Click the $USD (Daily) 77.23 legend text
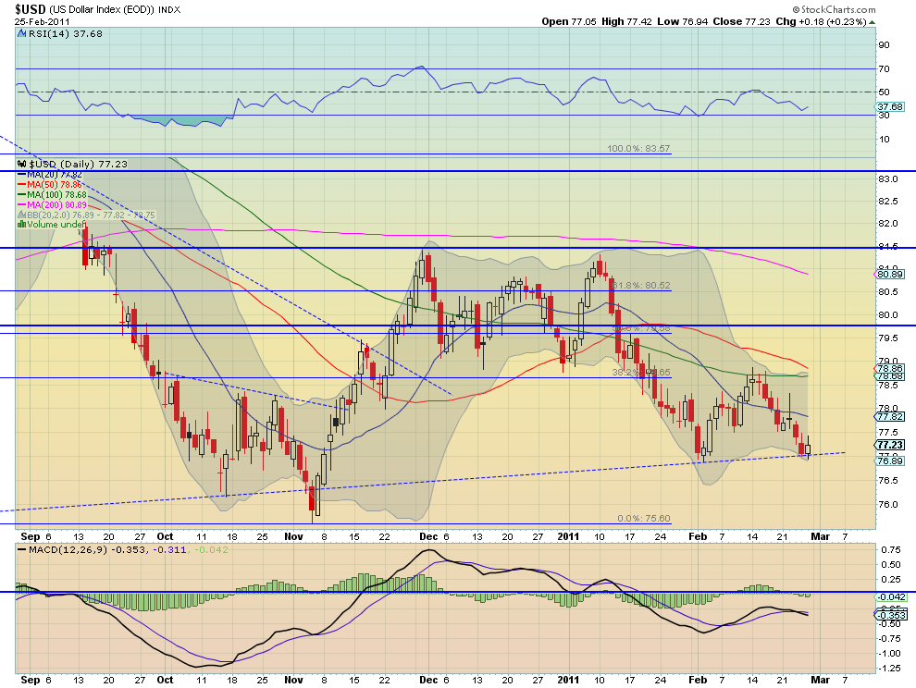Screen dimensions: 916x688 pos(79,164)
